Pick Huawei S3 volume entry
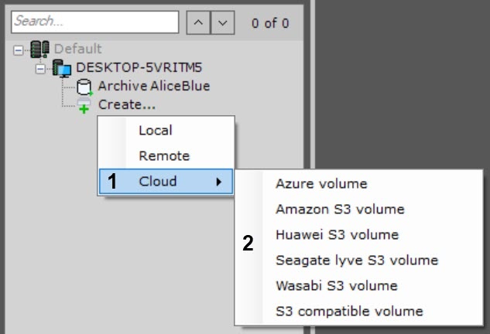 tap(337, 234)
